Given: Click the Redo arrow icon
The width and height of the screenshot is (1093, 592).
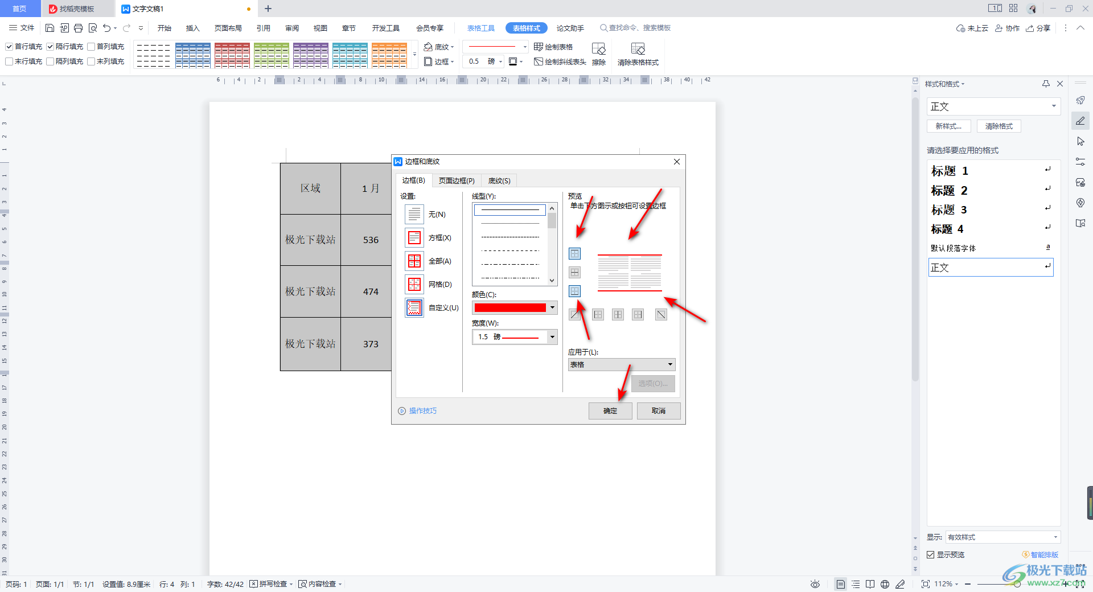Looking at the screenshot, I should pyautogui.click(x=126, y=28).
